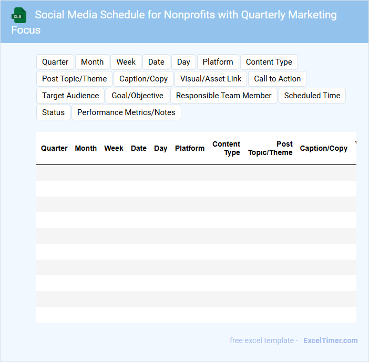Click the Month column header in table

pos(86,148)
